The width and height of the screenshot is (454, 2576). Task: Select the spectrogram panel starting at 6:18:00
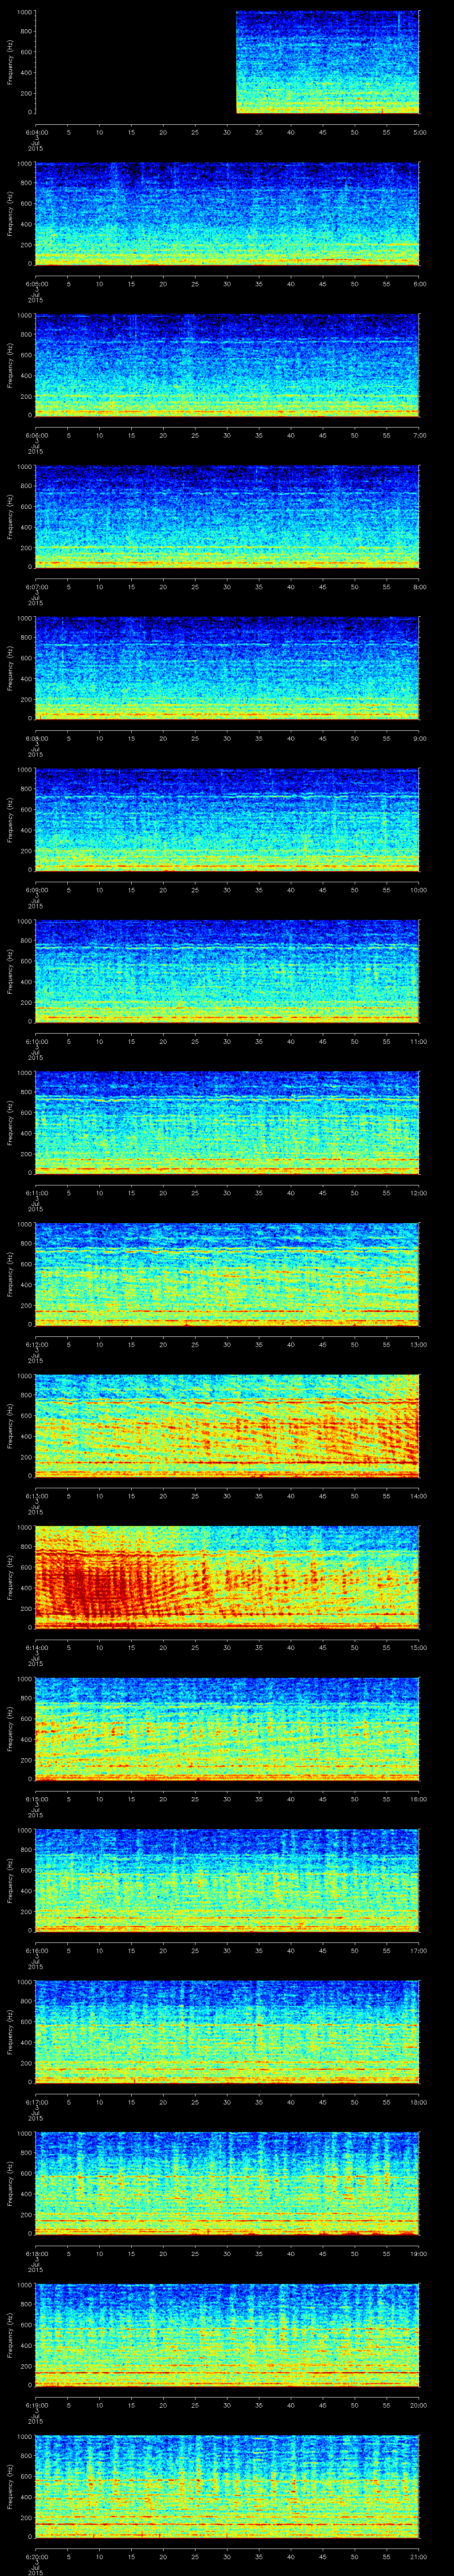[227, 2183]
